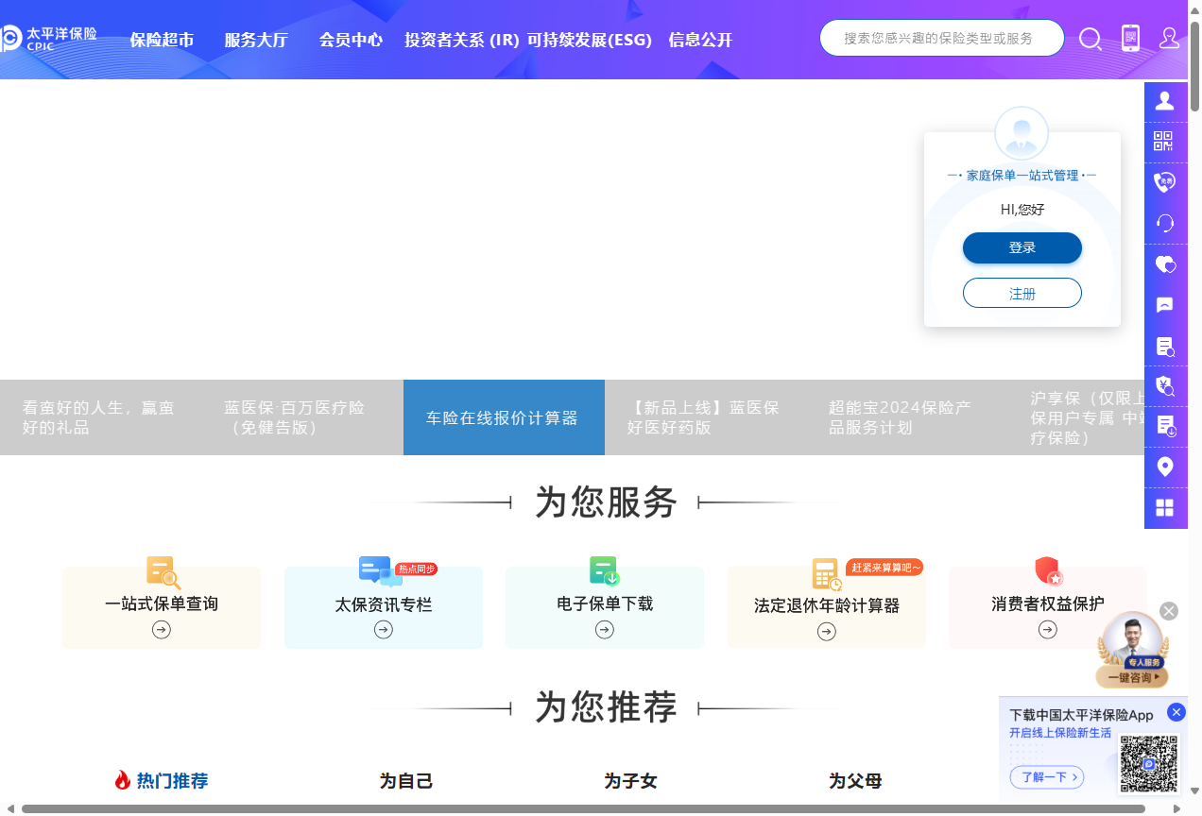Open the 保险超市 menu
The height and width of the screenshot is (816, 1202).
point(161,40)
